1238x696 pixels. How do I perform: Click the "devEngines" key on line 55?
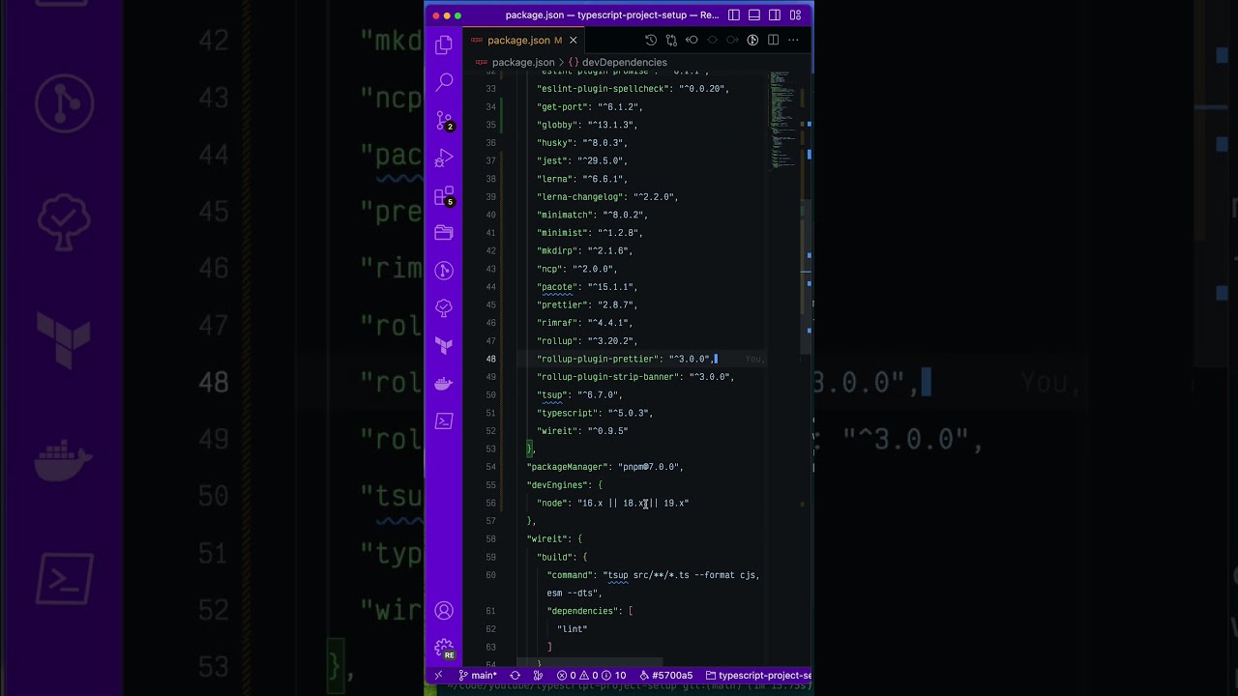click(x=557, y=485)
